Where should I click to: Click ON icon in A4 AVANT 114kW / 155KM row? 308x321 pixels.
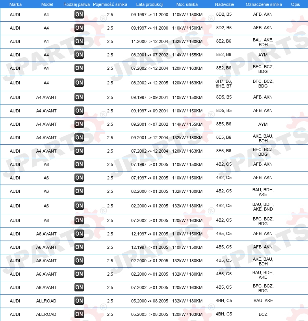point(79,124)
